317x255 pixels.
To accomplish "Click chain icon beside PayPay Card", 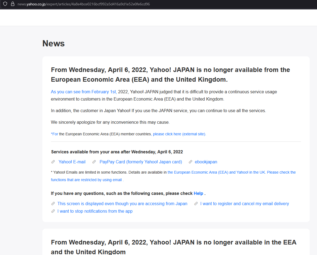I will 94,162.
